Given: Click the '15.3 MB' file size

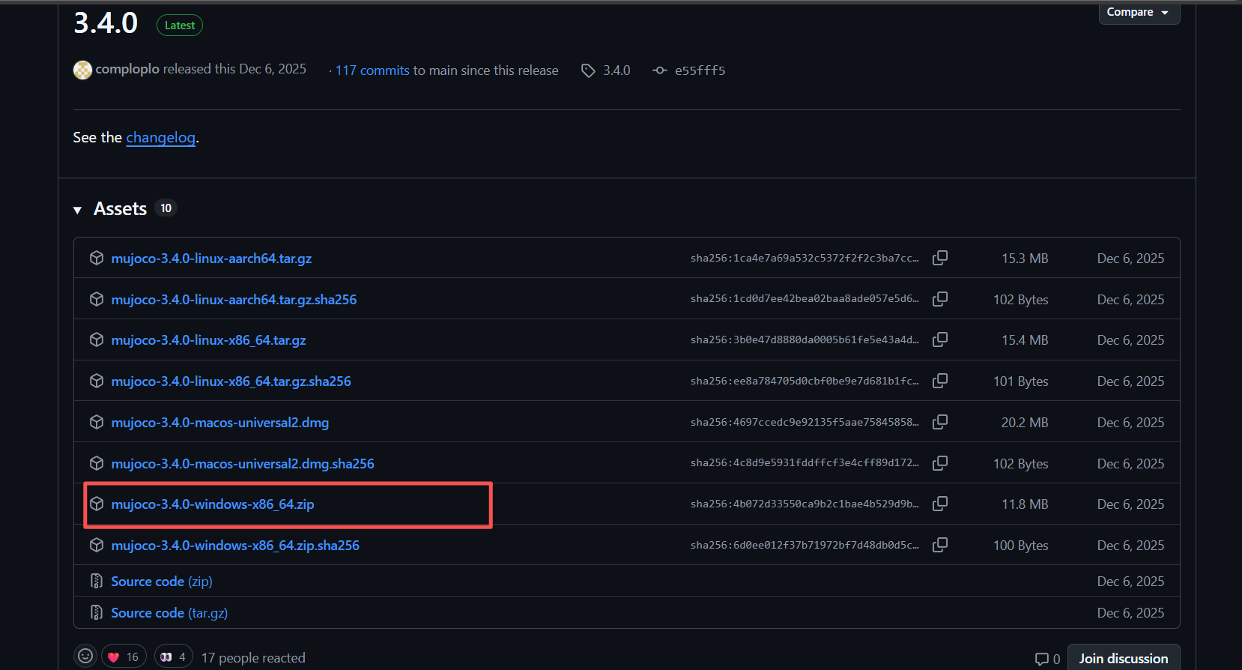Looking at the screenshot, I should (1025, 259).
